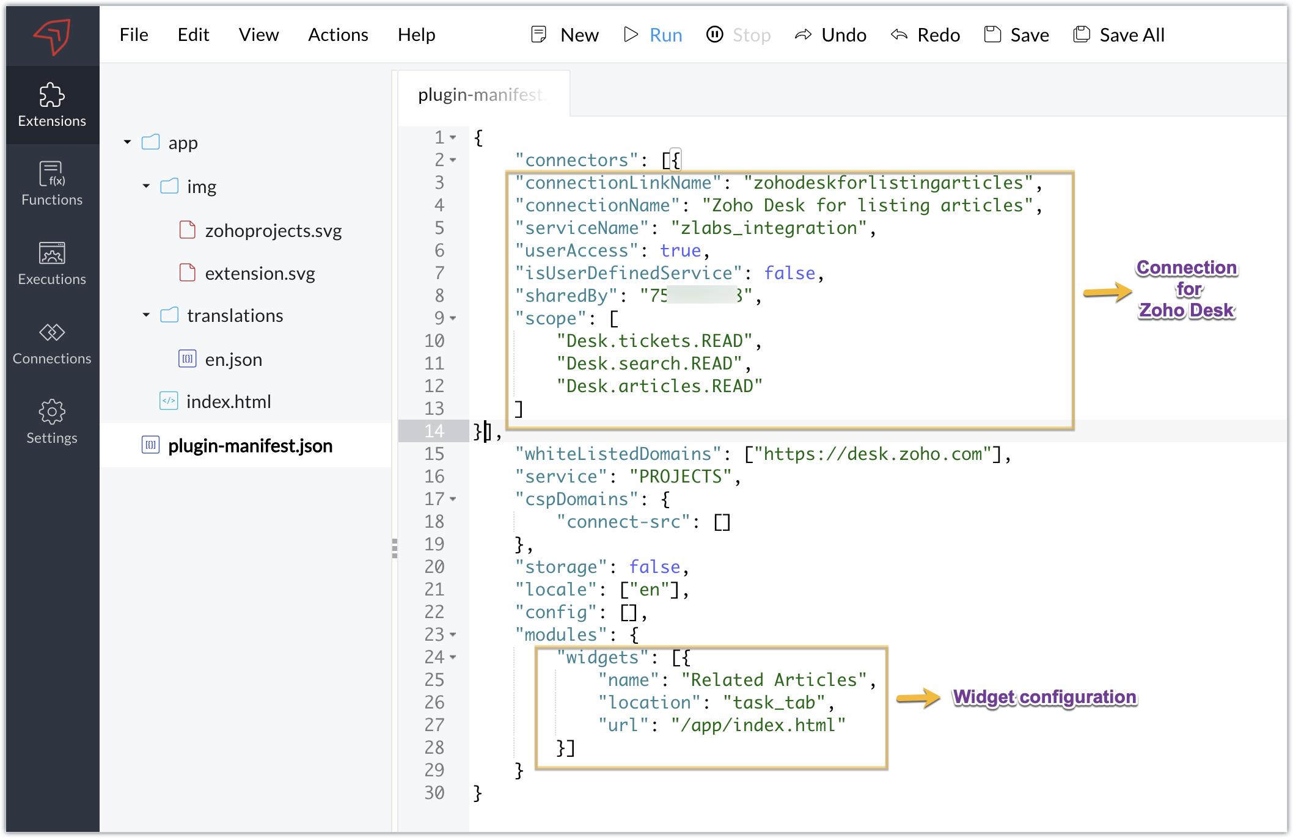Open the Actions menu
Viewport: 1293px width, 838px height.
[338, 35]
